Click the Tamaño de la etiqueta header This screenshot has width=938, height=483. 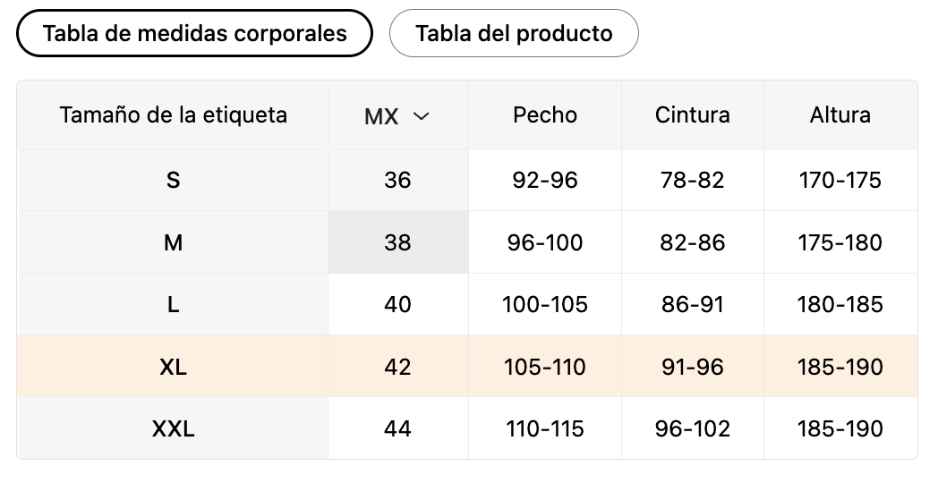click(173, 114)
